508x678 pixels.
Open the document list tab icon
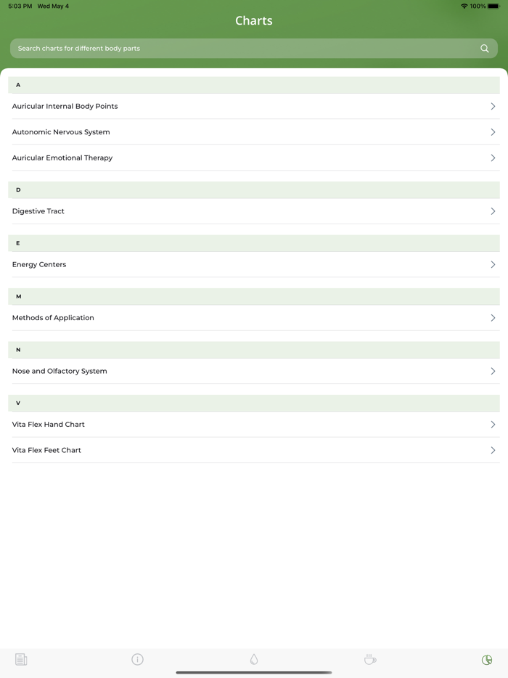pyautogui.click(x=21, y=659)
